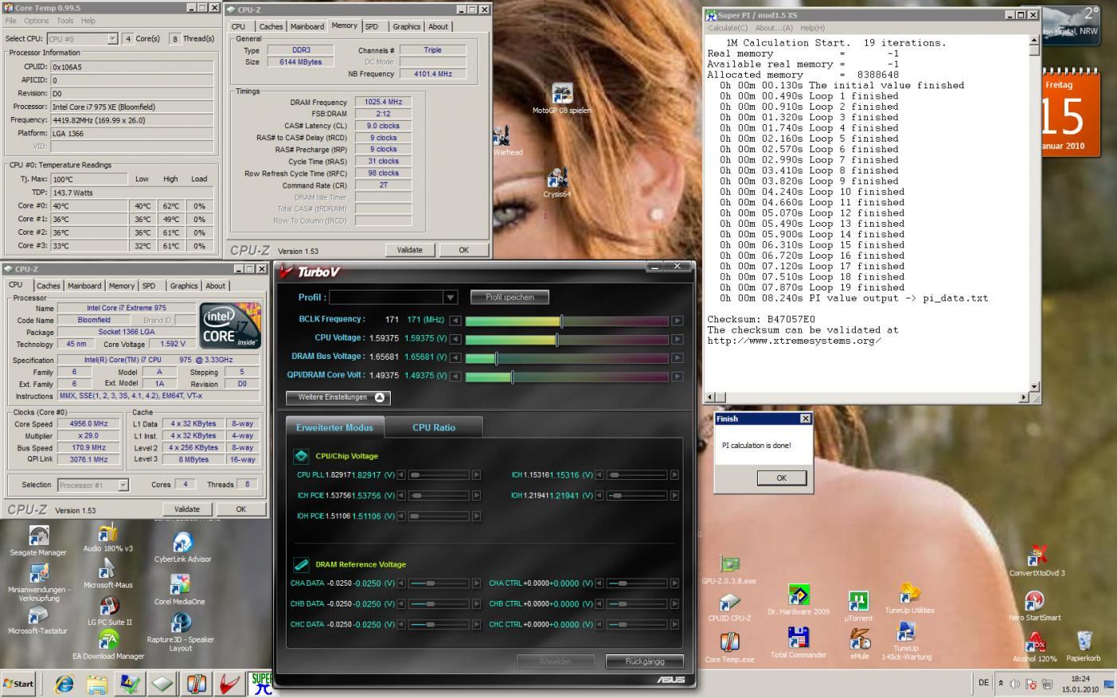The image size is (1117, 698).
Task: Open the Crysis64 desktop shortcut
Action: coord(557,182)
